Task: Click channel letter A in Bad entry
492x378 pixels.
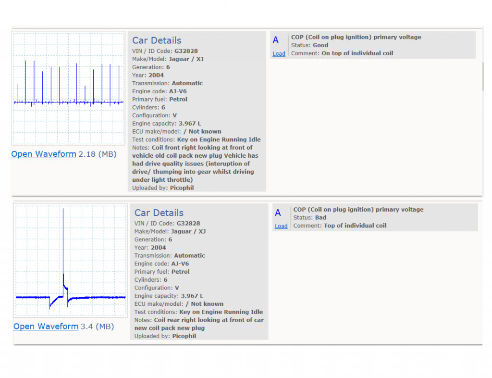Action: coord(278,213)
